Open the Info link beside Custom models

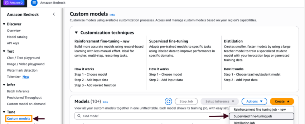coord(112,15)
